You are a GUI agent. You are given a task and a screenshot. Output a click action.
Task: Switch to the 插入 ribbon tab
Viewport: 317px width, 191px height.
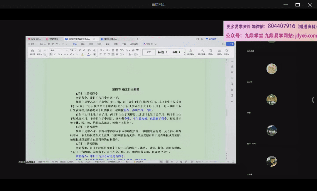(x=83, y=43)
